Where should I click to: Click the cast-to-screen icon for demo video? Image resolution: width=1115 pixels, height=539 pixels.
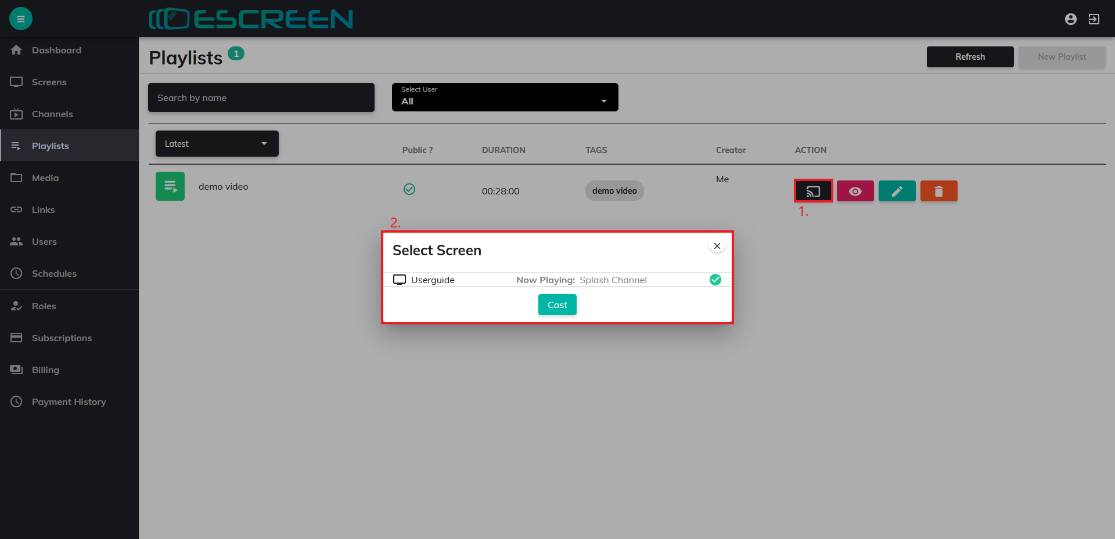pyautogui.click(x=813, y=191)
